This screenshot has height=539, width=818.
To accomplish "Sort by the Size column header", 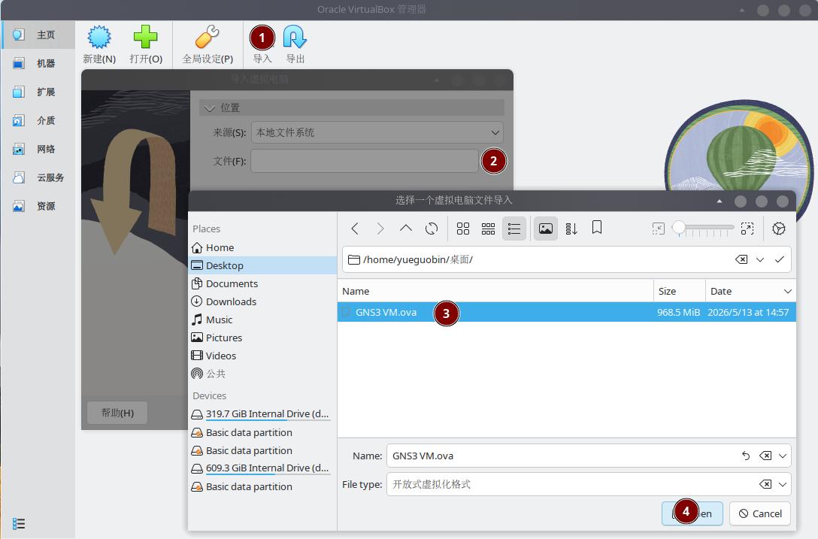I will point(679,291).
